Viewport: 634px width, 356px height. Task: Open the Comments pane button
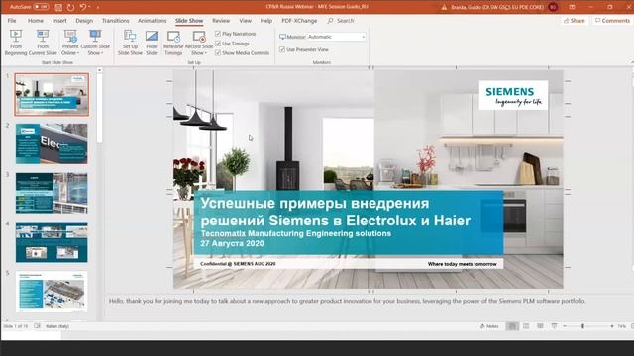tap(612, 20)
